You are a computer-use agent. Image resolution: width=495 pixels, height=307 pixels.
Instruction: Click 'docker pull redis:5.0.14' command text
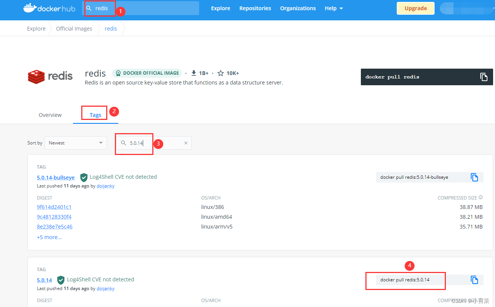(405, 280)
